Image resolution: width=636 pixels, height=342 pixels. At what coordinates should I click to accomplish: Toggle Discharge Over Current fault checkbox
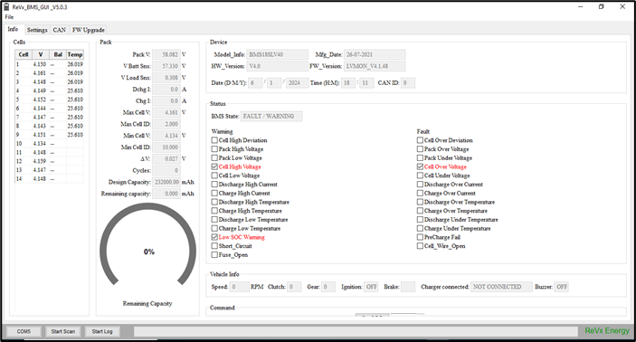click(420, 185)
